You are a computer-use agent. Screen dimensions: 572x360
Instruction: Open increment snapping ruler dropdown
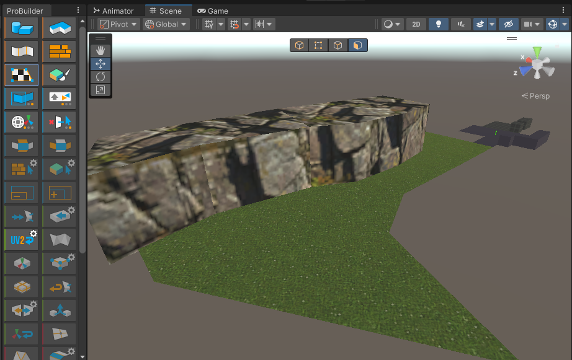point(264,24)
